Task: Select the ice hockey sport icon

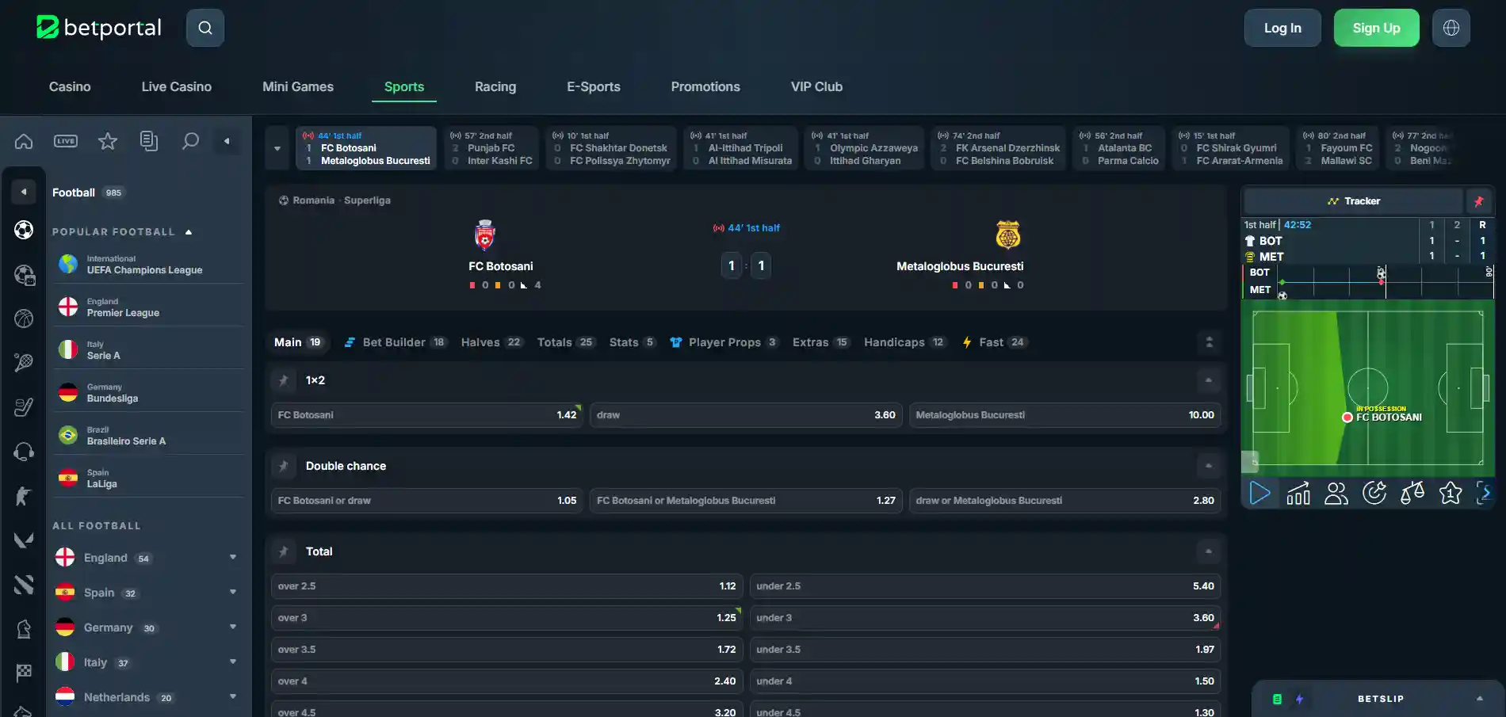Action: (x=24, y=407)
